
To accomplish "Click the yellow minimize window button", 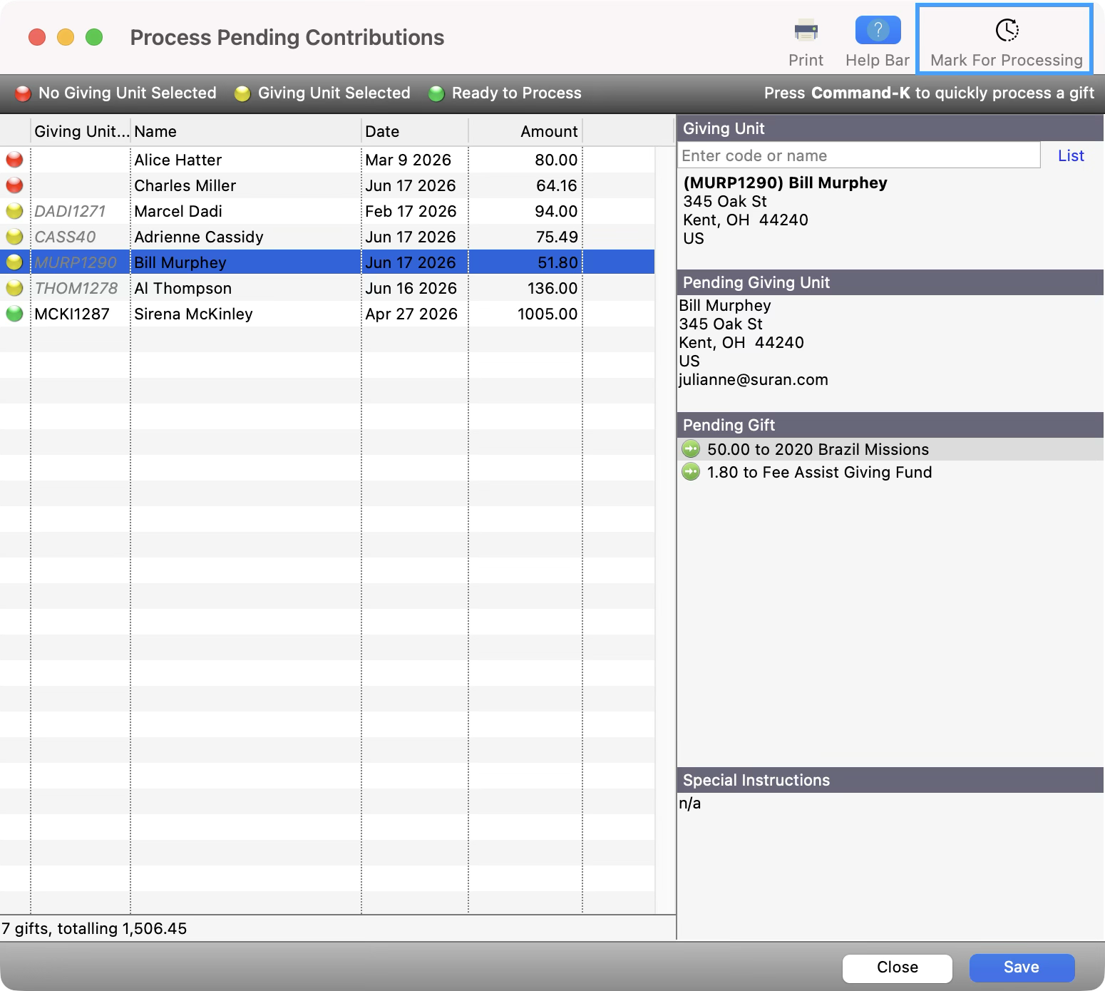I will click(x=66, y=37).
